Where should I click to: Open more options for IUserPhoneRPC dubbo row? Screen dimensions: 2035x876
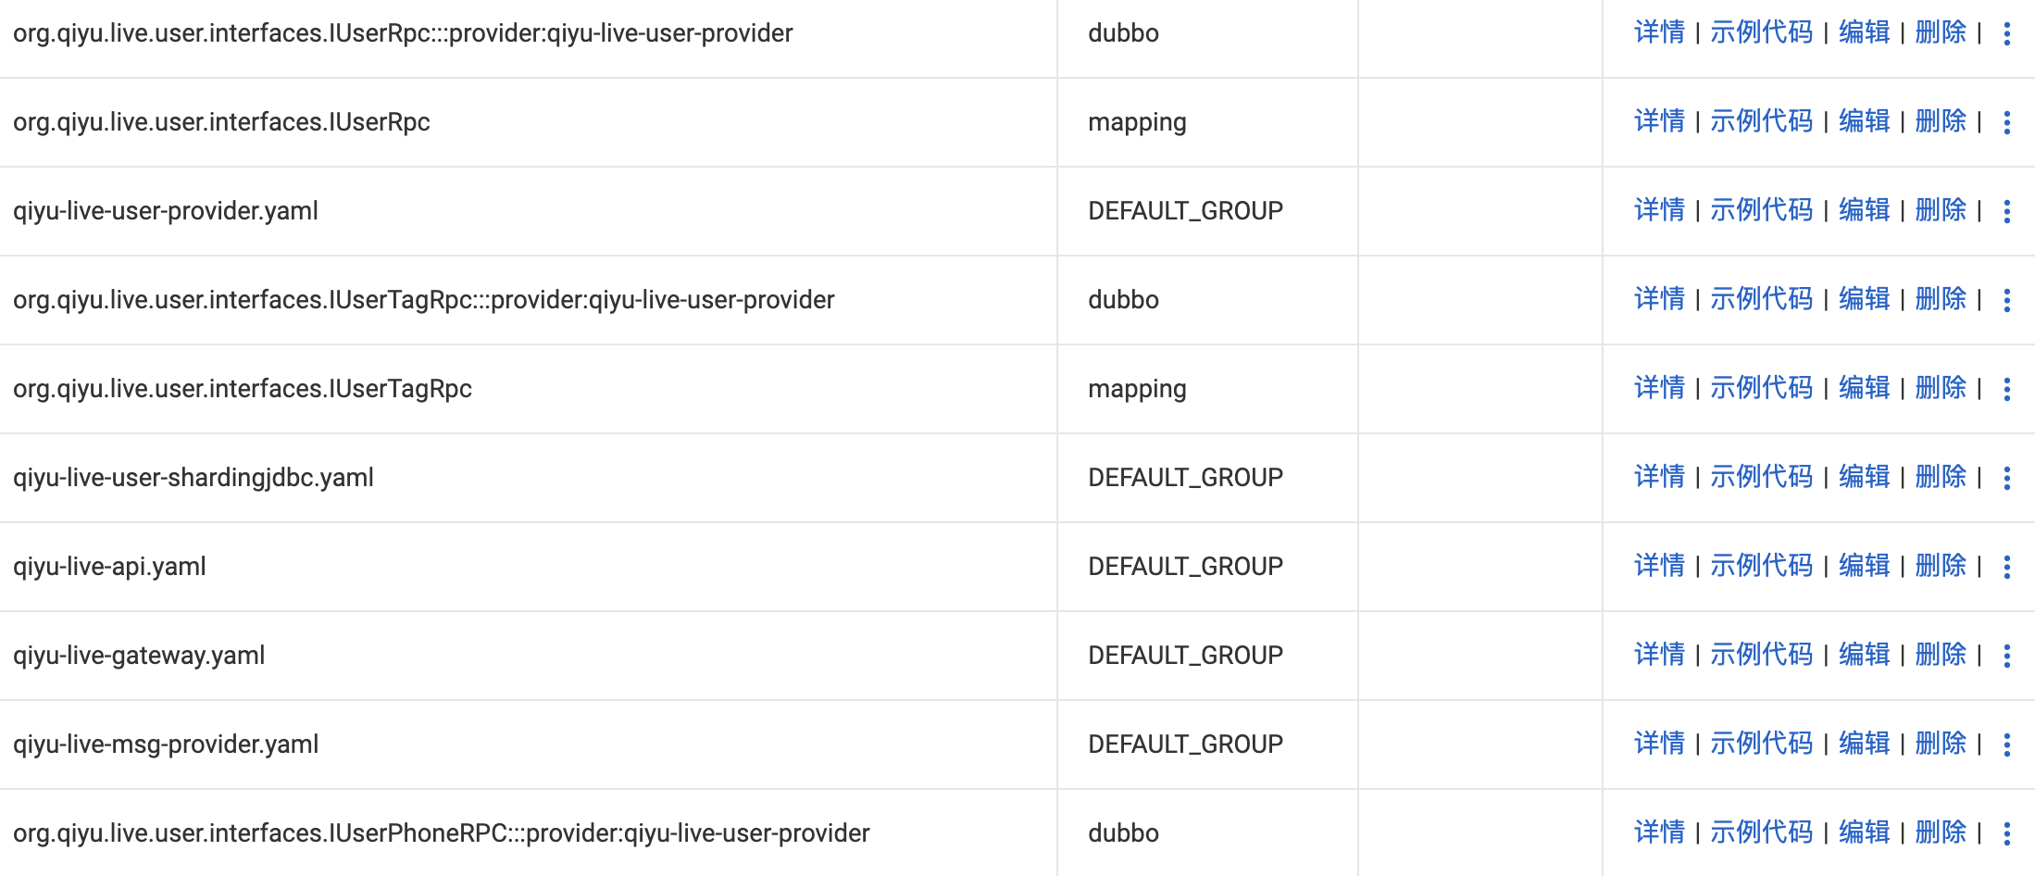coord(2006,833)
